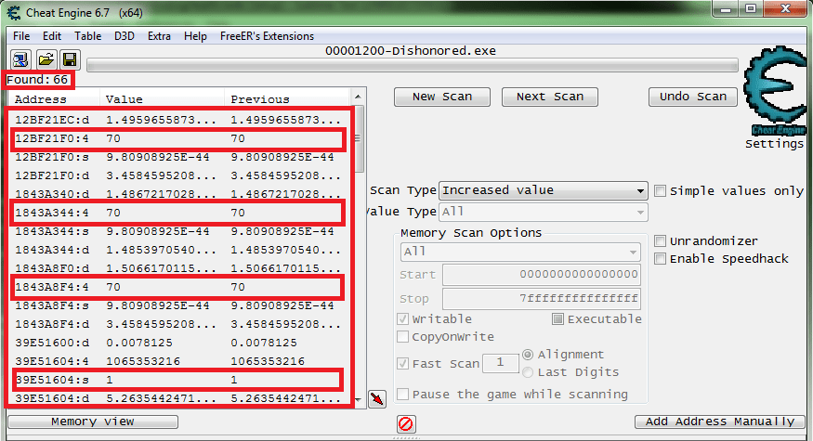Open the Help menu
Screen dimensions: 813x441
point(195,36)
